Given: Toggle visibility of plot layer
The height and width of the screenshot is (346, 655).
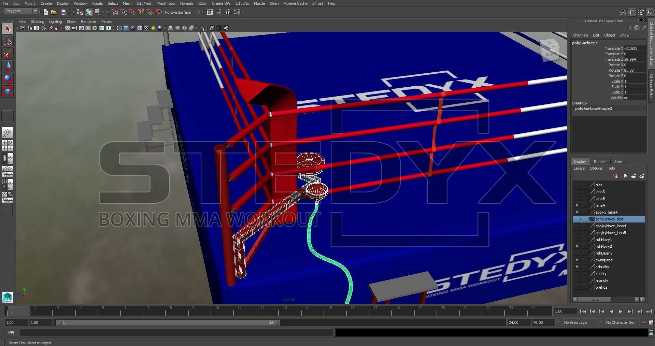Looking at the screenshot, I should coord(577,185).
